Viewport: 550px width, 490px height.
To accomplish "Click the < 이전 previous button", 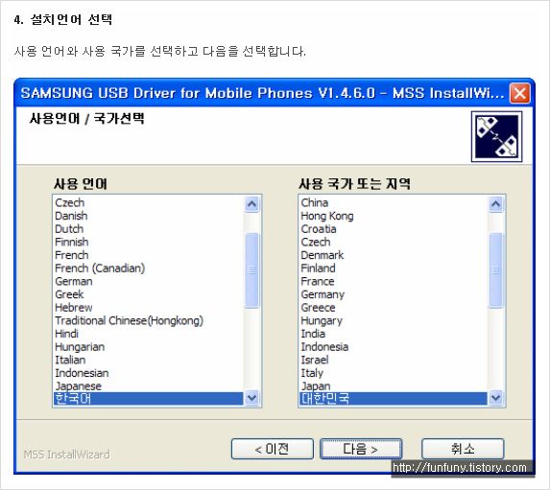I will 273,449.
